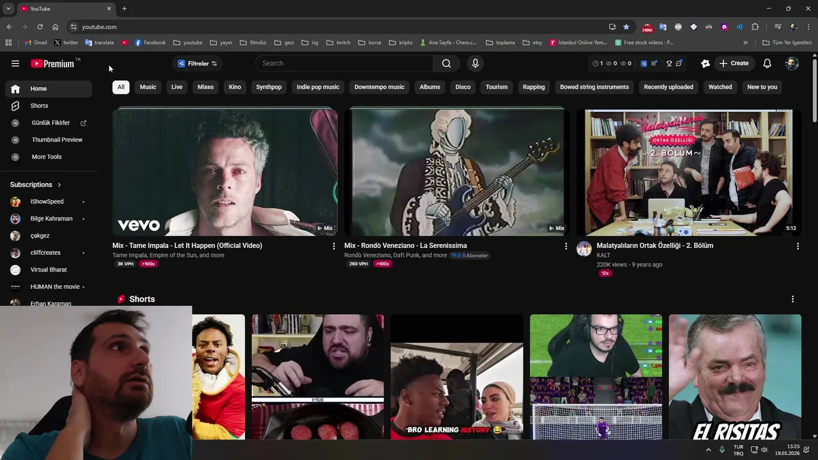
Task: Click the YouTube search field
Action: pos(344,63)
